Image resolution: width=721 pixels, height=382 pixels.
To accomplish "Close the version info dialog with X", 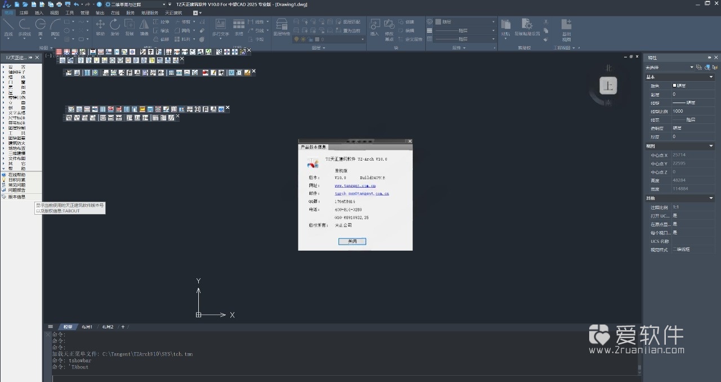I will [410, 141].
